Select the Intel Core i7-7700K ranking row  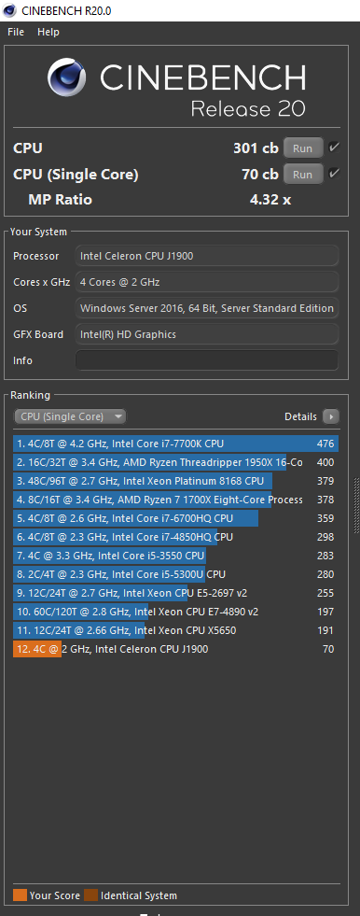tap(175, 444)
